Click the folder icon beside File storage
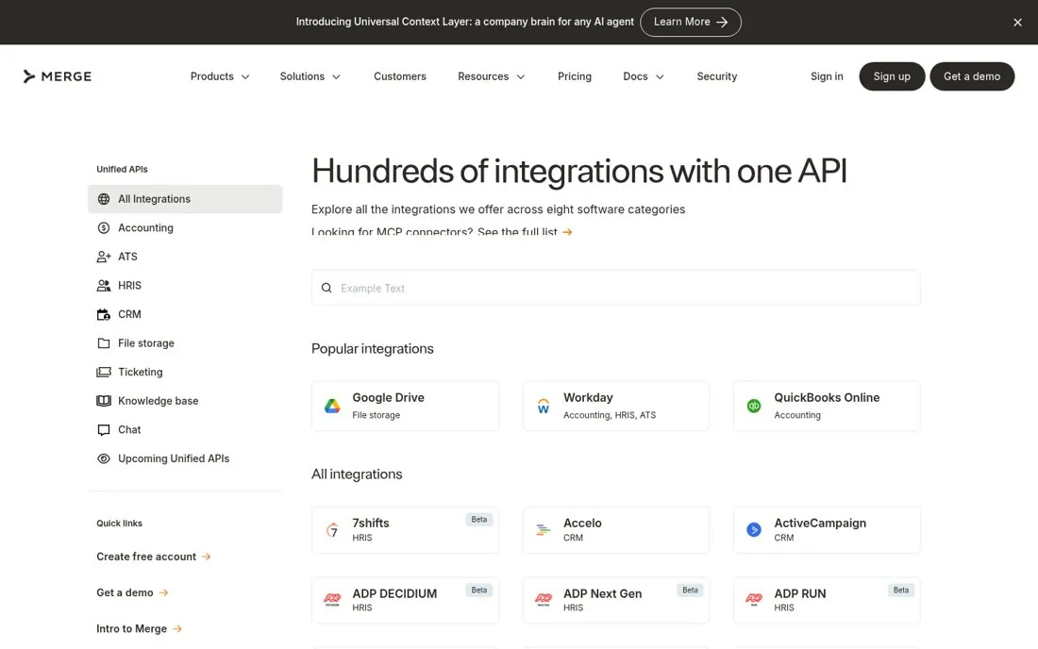Image resolution: width=1038 pixels, height=649 pixels. (x=104, y=343)
